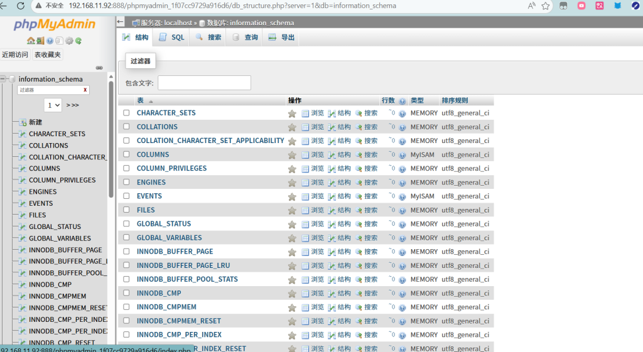Click the 包含文字 filter text field
The height and width of the screenshot is (352, 643).
pos(204,83)
